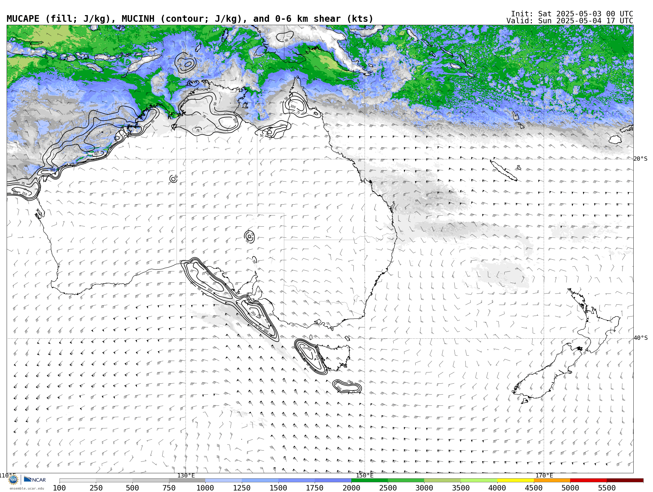
Task: Click the colorbar label 750
Action: tap(169, 488)
